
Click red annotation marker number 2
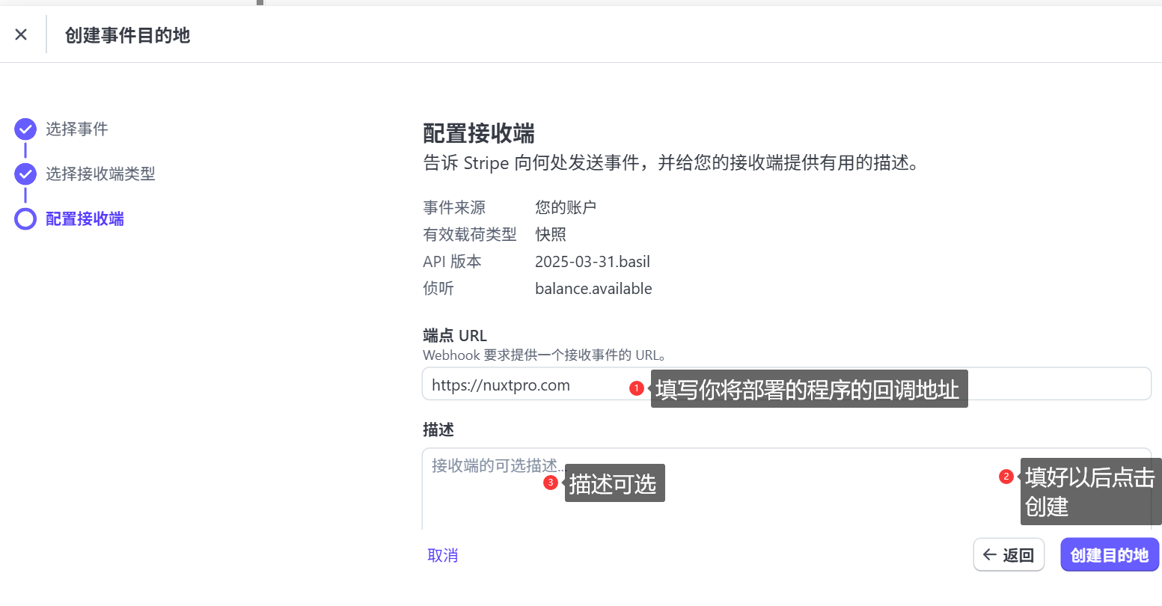tap(1006, 477)
